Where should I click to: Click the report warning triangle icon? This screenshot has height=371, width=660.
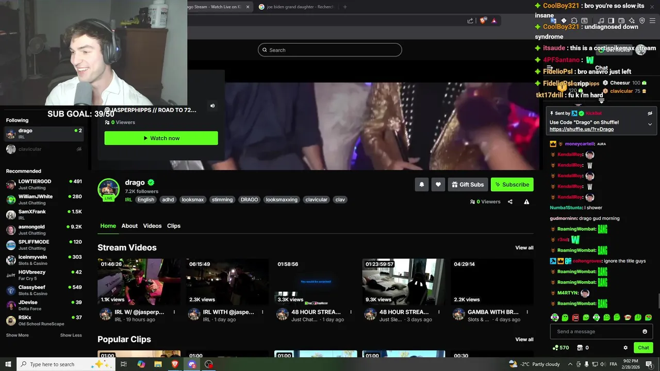[526, 201]
